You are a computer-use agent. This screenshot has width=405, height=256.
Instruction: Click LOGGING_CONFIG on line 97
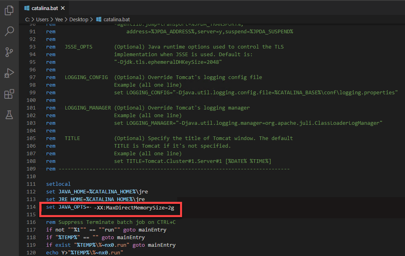(x=86, y=77)
